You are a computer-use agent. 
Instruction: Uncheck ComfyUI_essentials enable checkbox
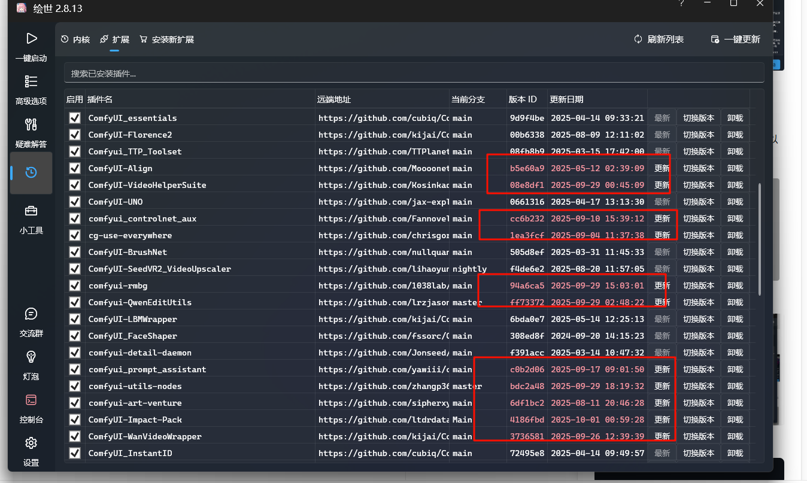point(75,118)
